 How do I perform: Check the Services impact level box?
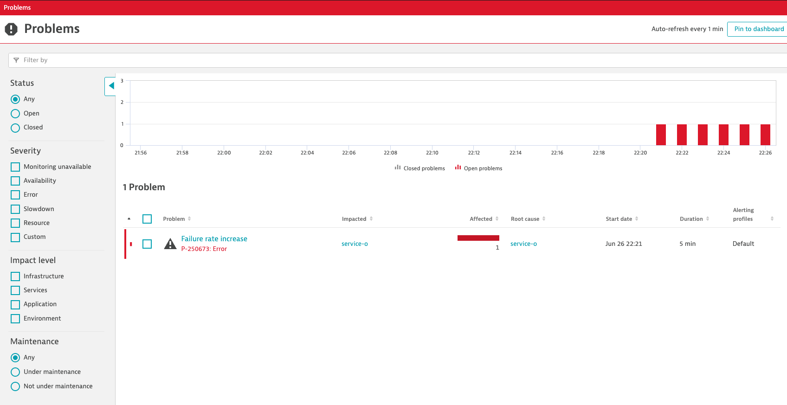point(15,290)
